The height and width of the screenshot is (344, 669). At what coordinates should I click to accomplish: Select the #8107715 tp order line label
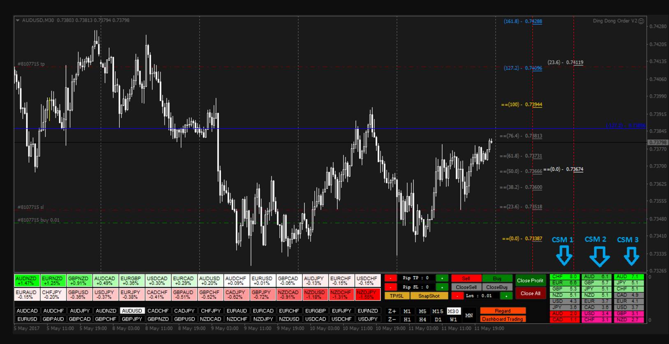[31, 64]
